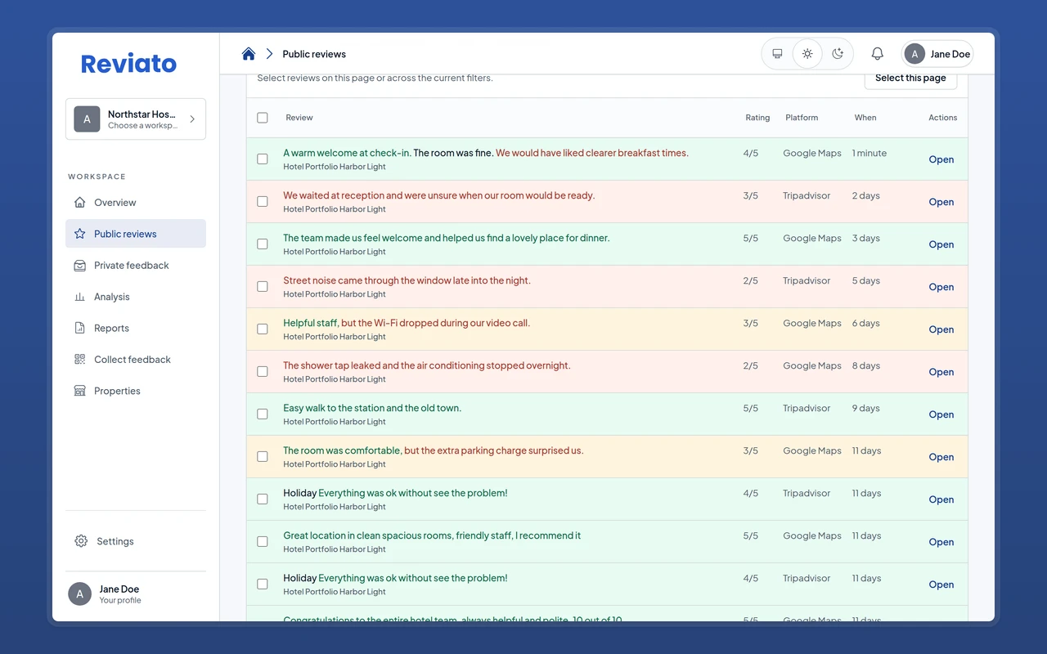The image size is (1047, 654).
Task: Check the 'Helpful staff, but the Wi-Fi' review
Action: pyautogui.click(x=263, y=329)
